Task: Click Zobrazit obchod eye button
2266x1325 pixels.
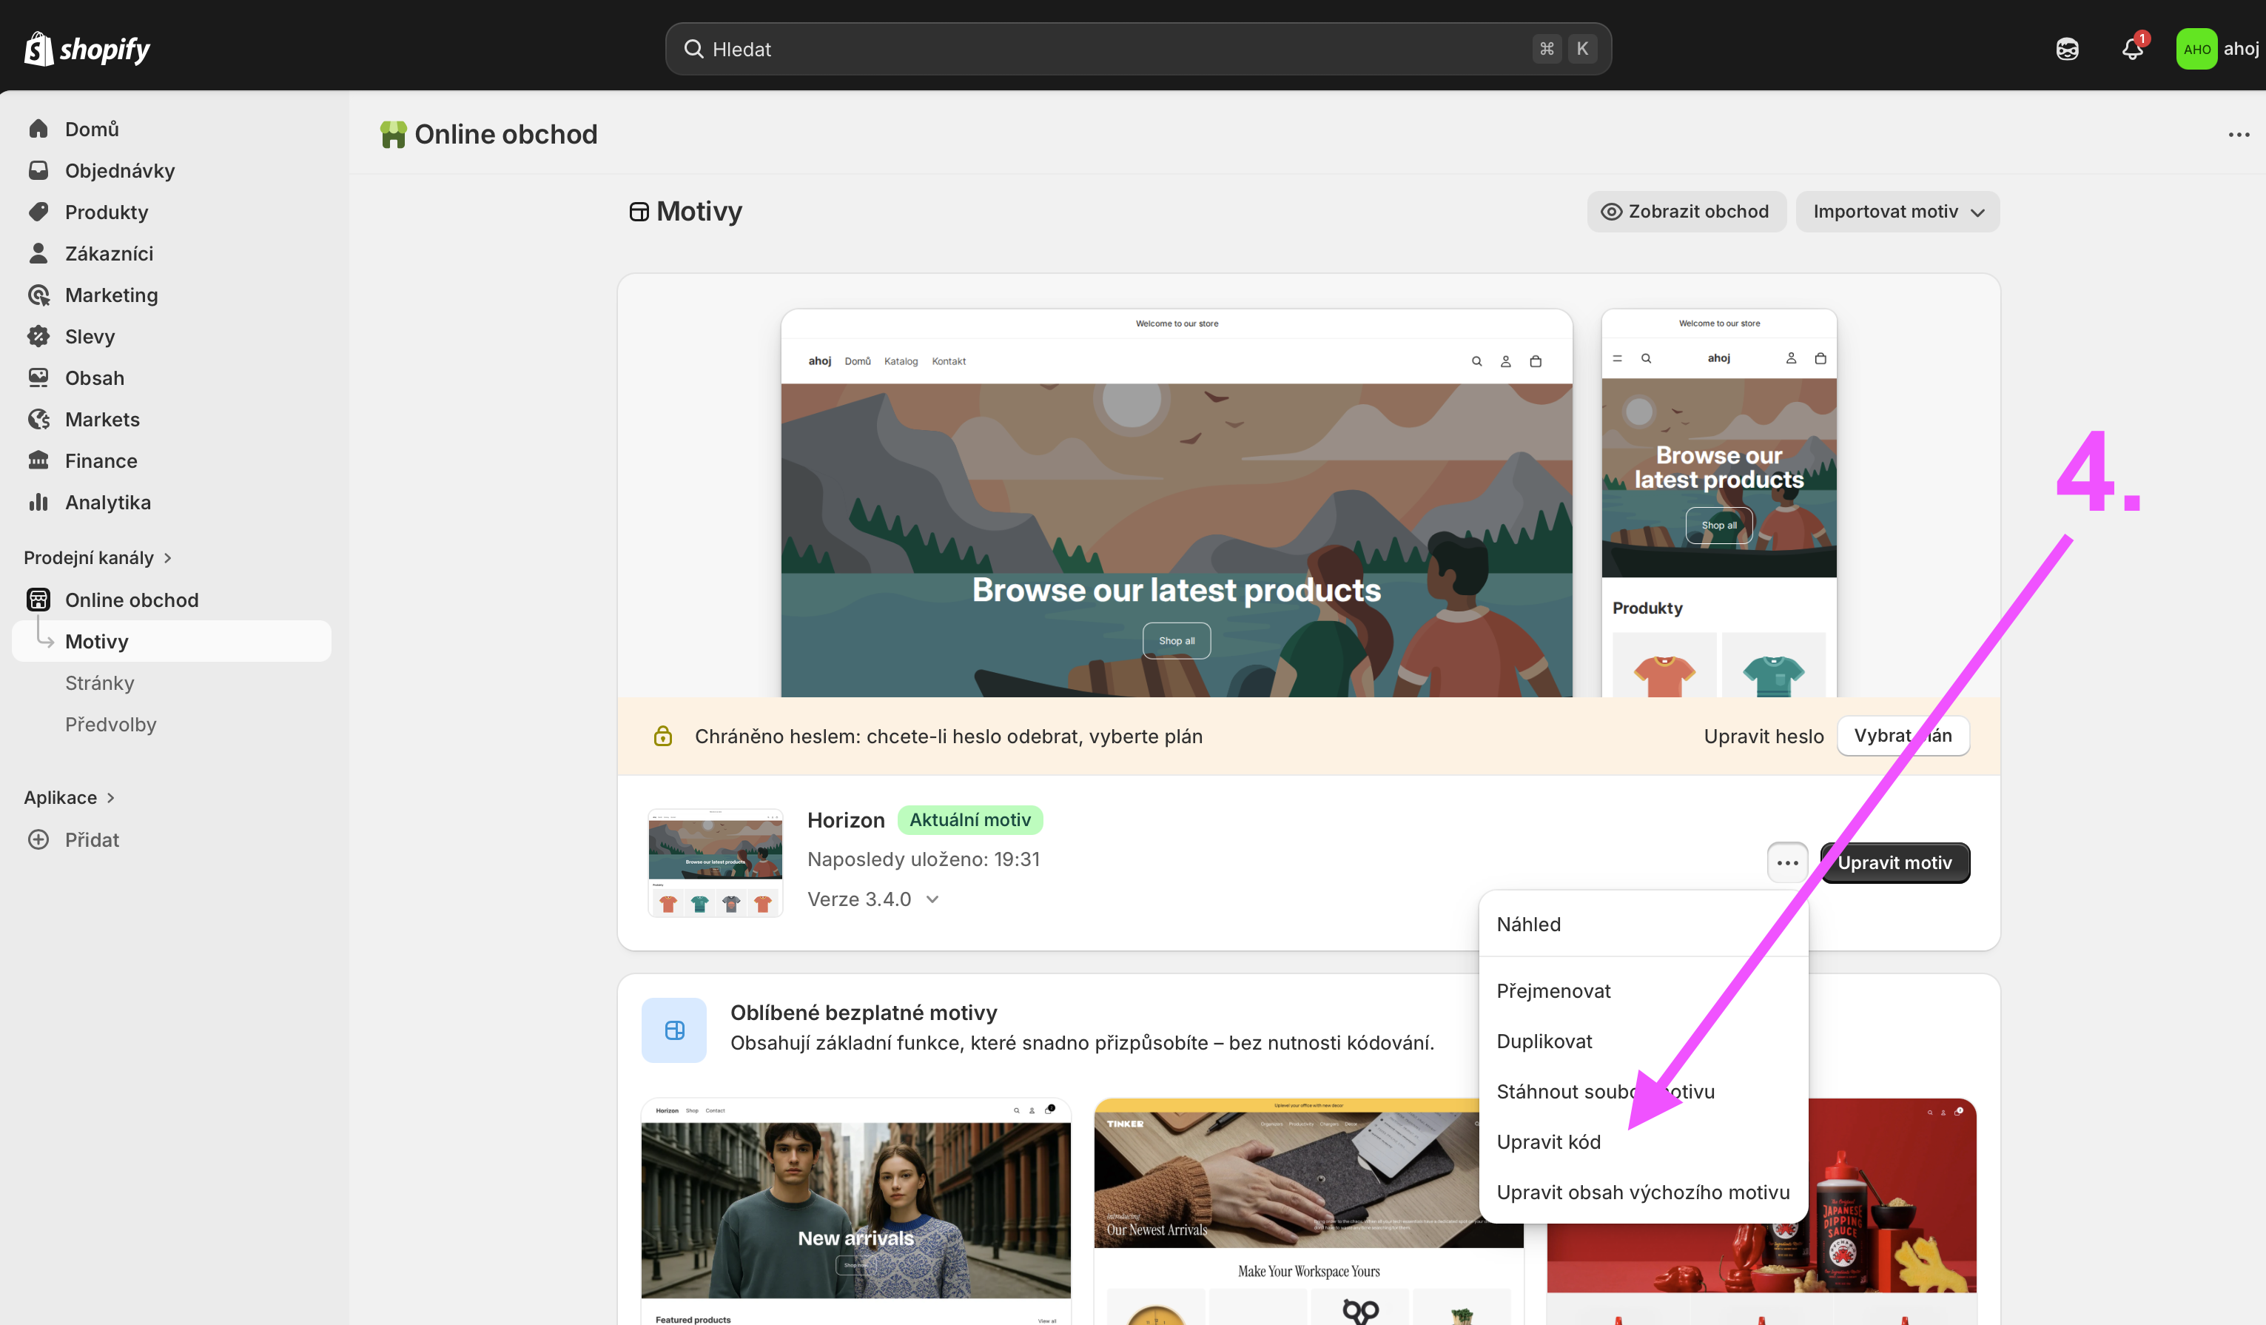Action: [x=1686, y=212]
